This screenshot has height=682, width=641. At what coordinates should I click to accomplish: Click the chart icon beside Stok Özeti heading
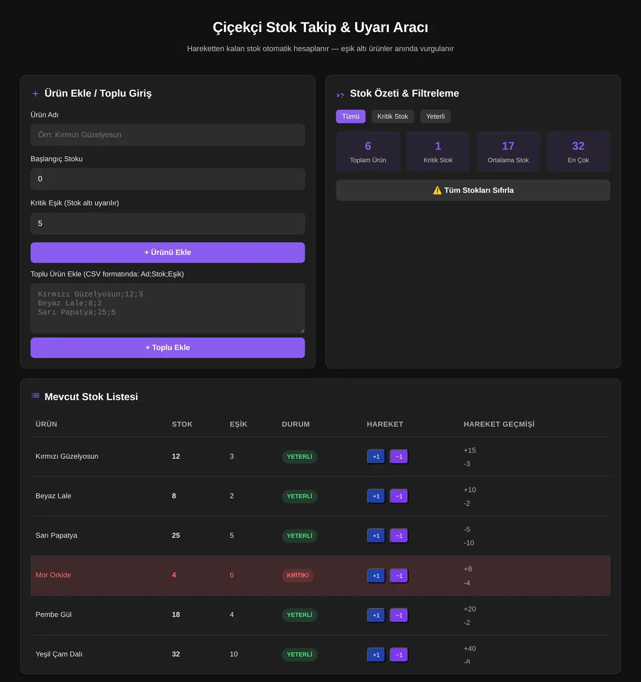(x=340, y=95)
